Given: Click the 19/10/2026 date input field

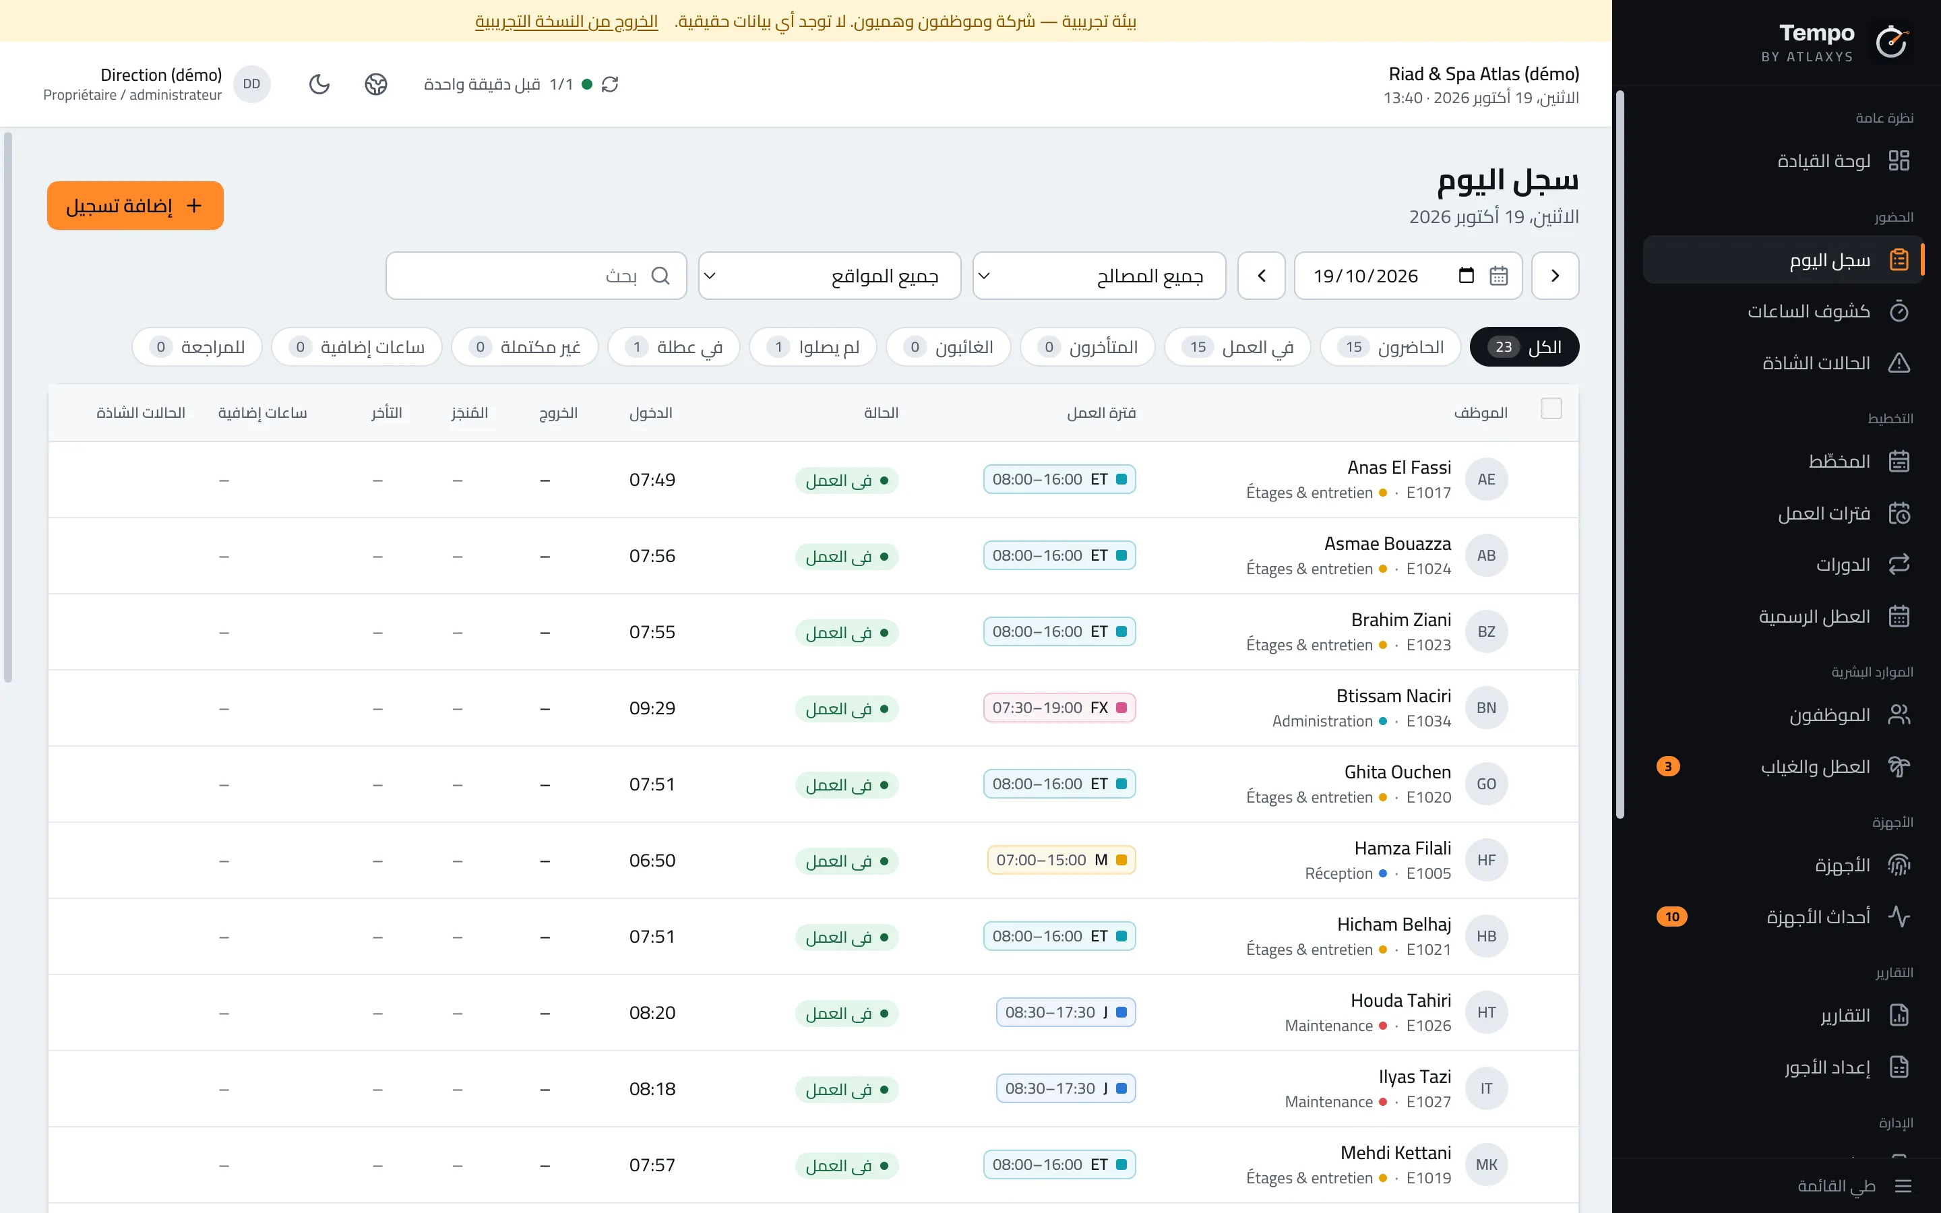Looking at the screenshot, I should point(1408,276).
